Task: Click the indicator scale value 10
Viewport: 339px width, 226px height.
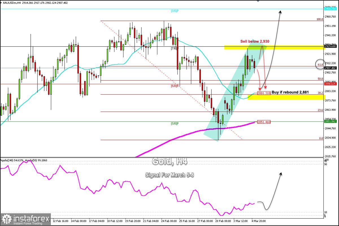Action: pyautogui.click(x=326, y=212)
